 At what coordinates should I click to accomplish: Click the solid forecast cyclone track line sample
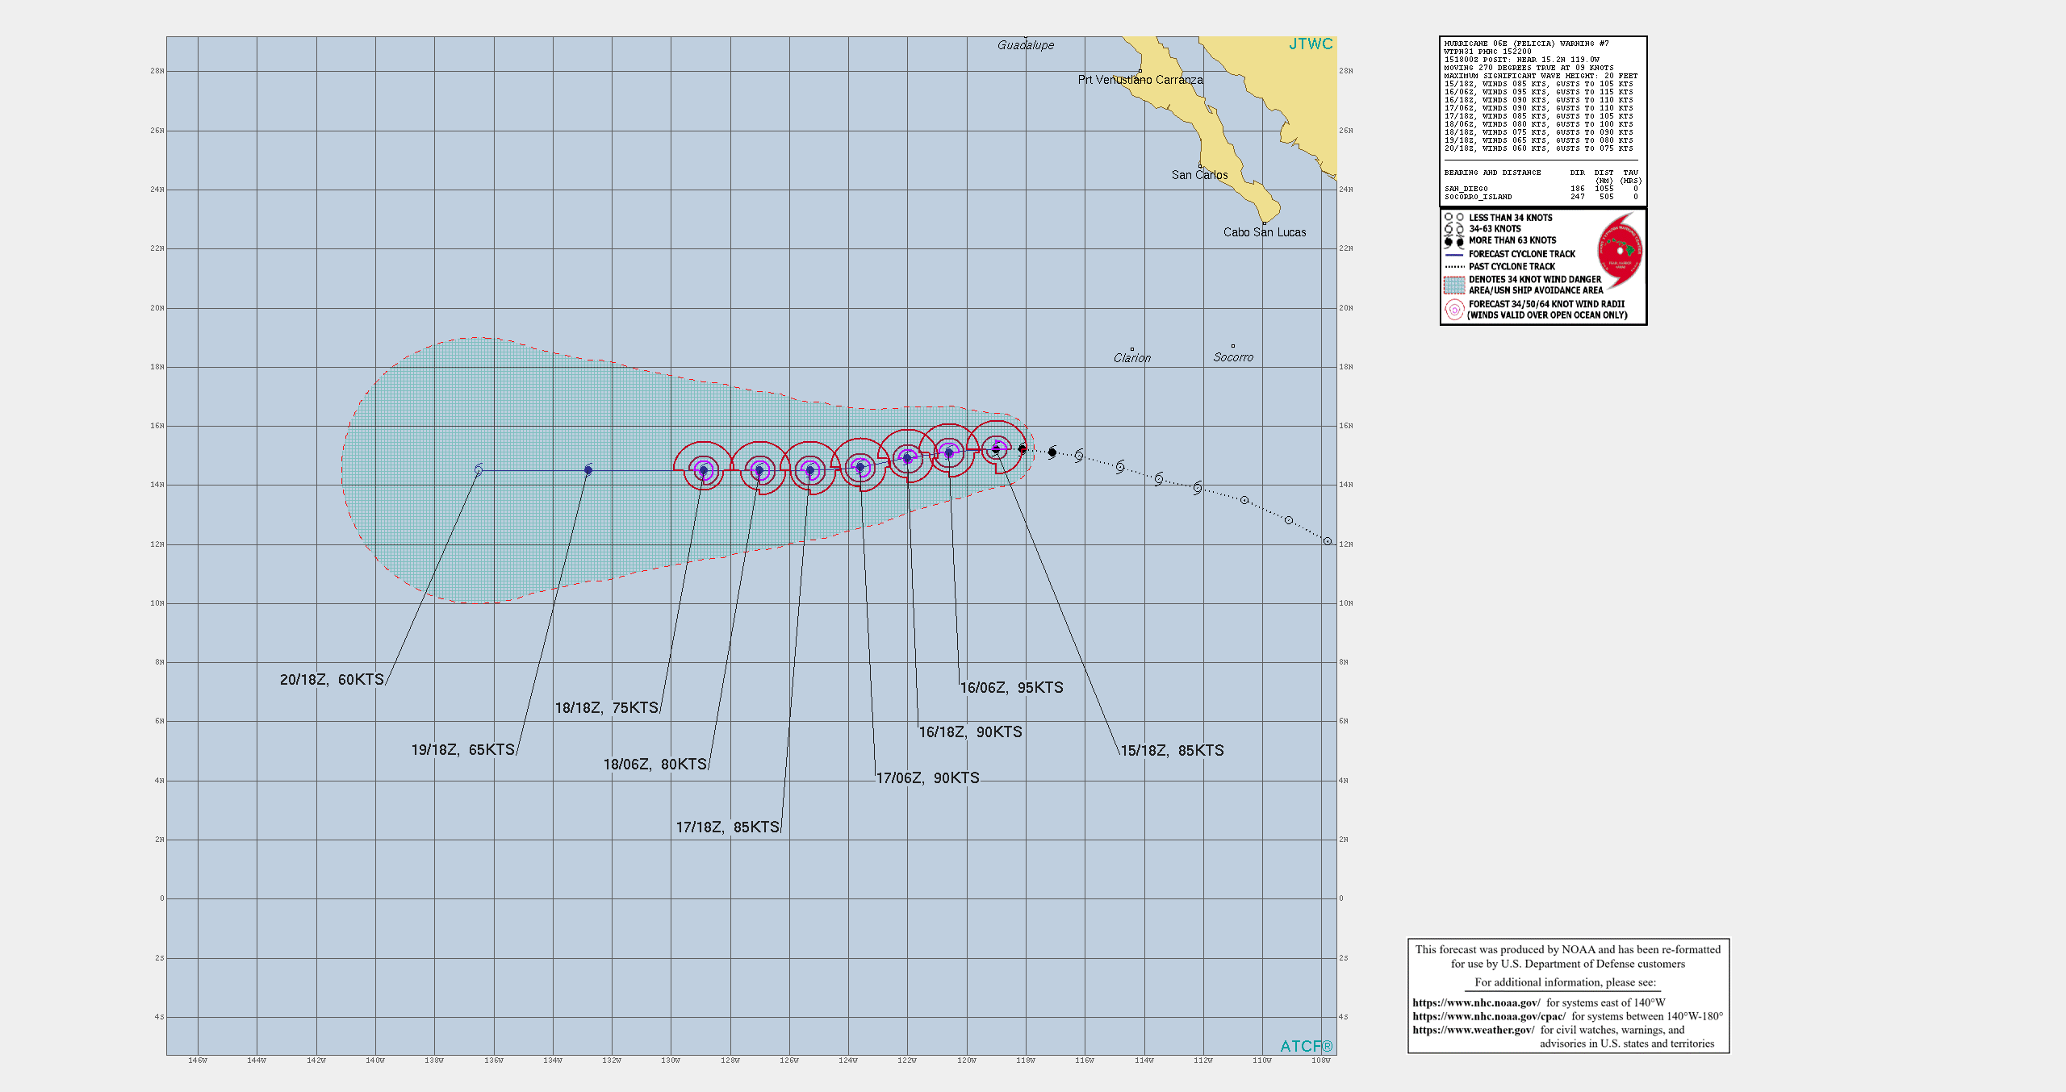pos(1454,254)
